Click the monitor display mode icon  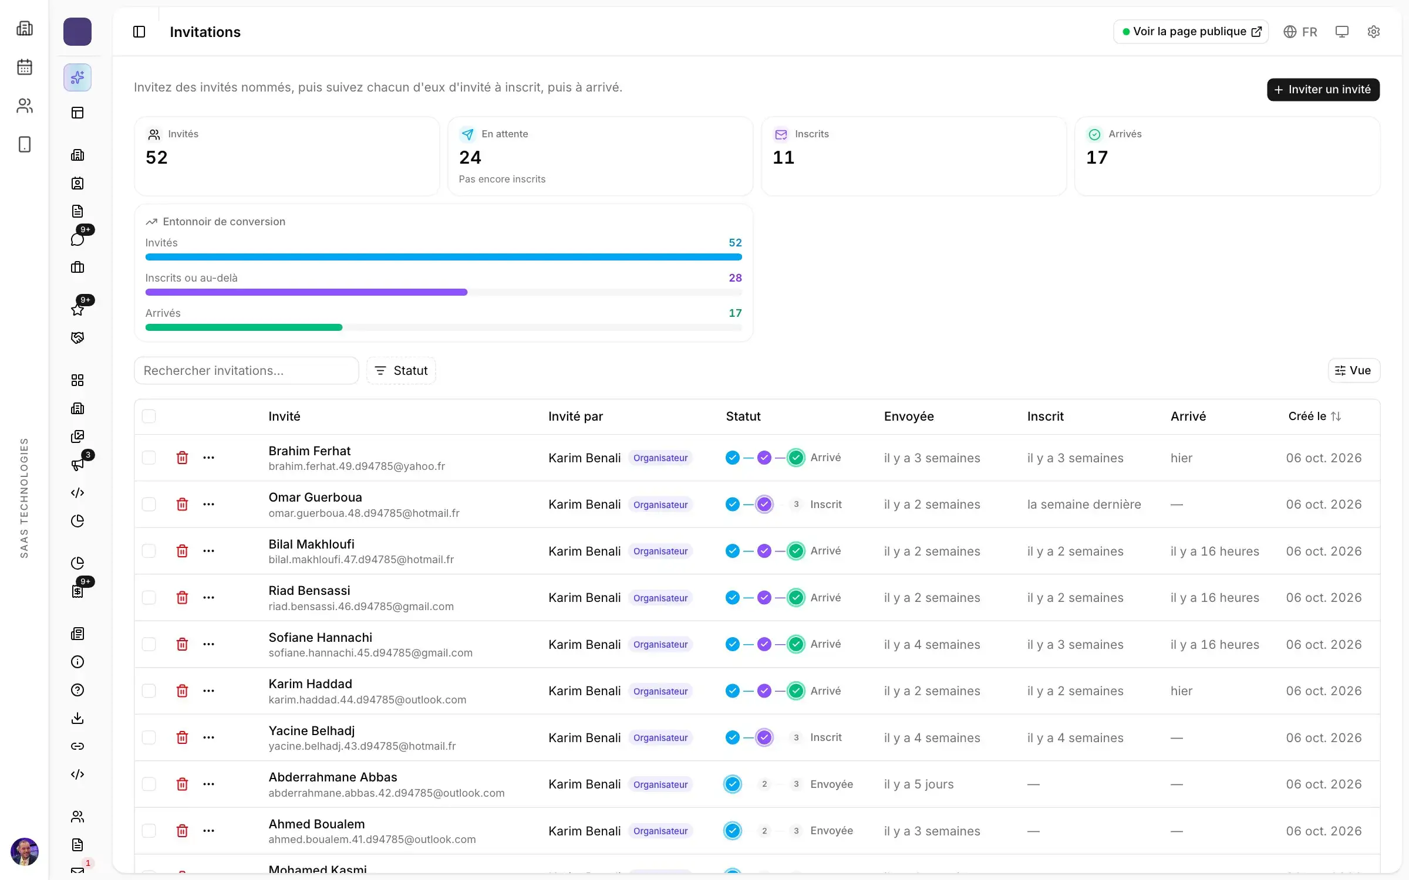[x=1342, y=32]
